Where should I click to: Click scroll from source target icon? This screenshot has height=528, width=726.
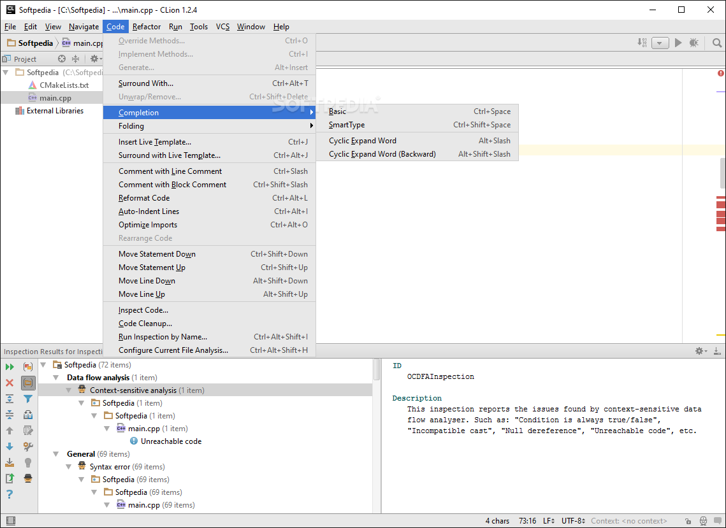(x=62, y=59)
